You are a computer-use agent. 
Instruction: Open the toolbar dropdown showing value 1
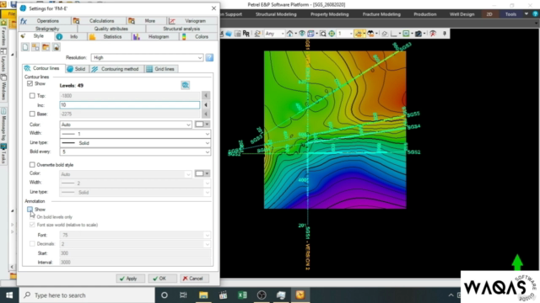tap(345, 34)
